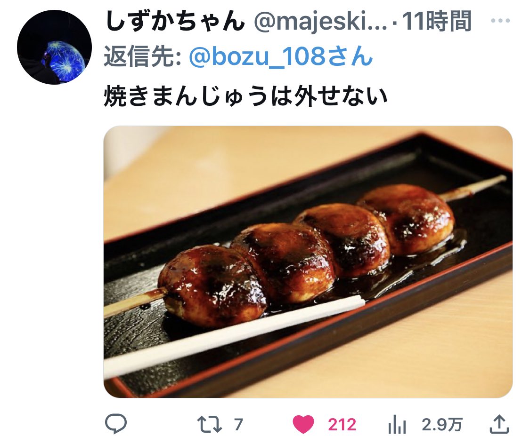Tap the share upload arrow icon
Screen dimensions: 530x436
tap(499, 424)
